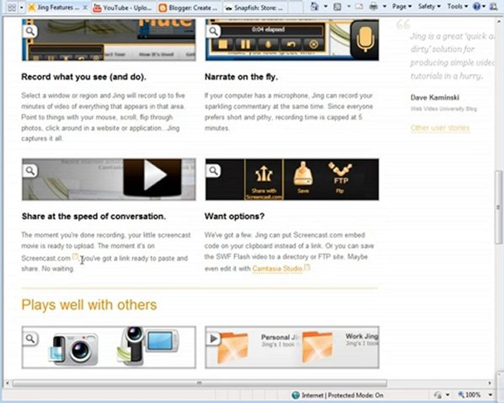Open the Safety menu
The width and height of the screenshot is (504, 403).
[x=429, y=6]
